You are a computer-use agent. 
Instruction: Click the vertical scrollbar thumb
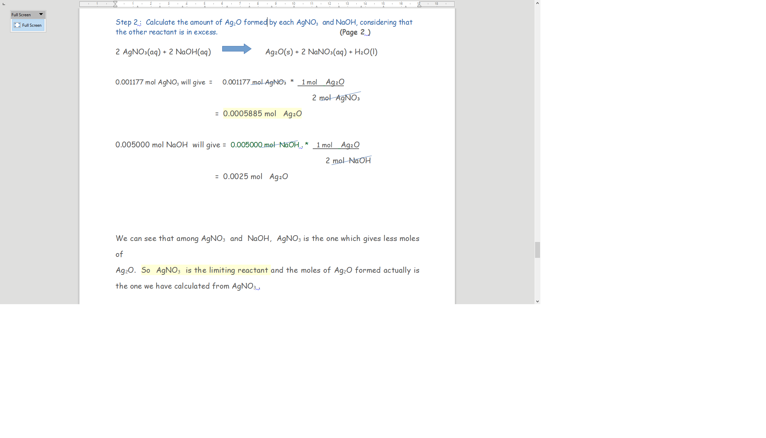tap(537, 250)
